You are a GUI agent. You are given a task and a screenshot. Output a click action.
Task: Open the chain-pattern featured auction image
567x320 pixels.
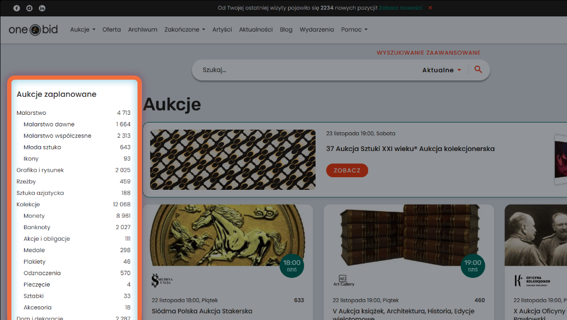pos(232,160)
